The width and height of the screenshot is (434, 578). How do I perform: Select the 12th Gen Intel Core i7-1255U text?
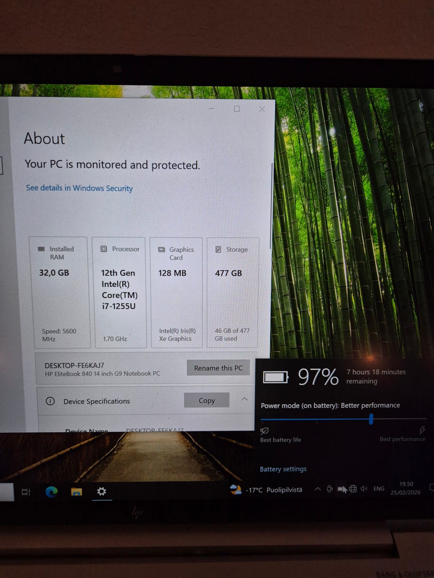pos(119,289)
